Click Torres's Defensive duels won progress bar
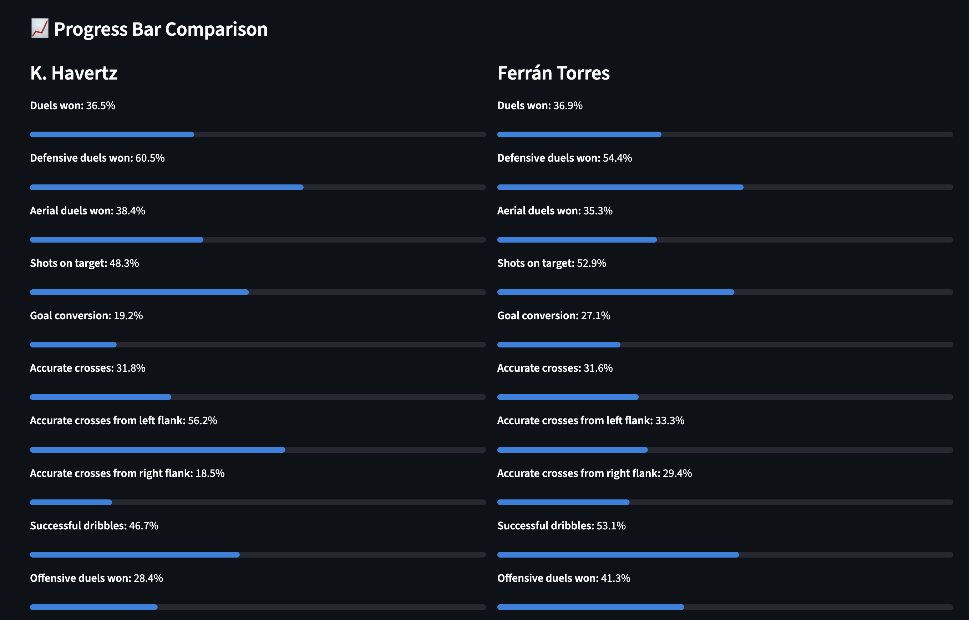 coord(725,187)
